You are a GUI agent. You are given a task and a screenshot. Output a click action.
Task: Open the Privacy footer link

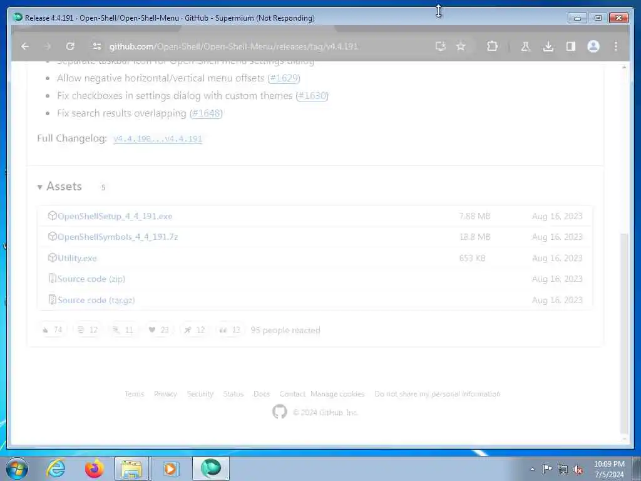165,394
